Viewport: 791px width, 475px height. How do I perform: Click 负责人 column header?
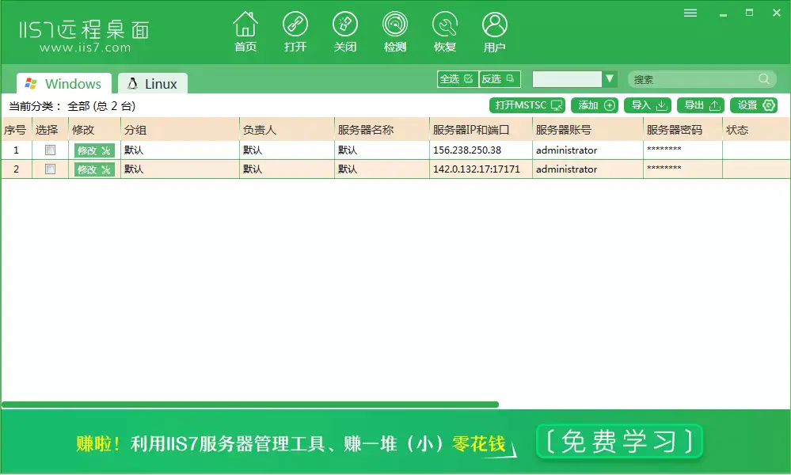(287, 130)
